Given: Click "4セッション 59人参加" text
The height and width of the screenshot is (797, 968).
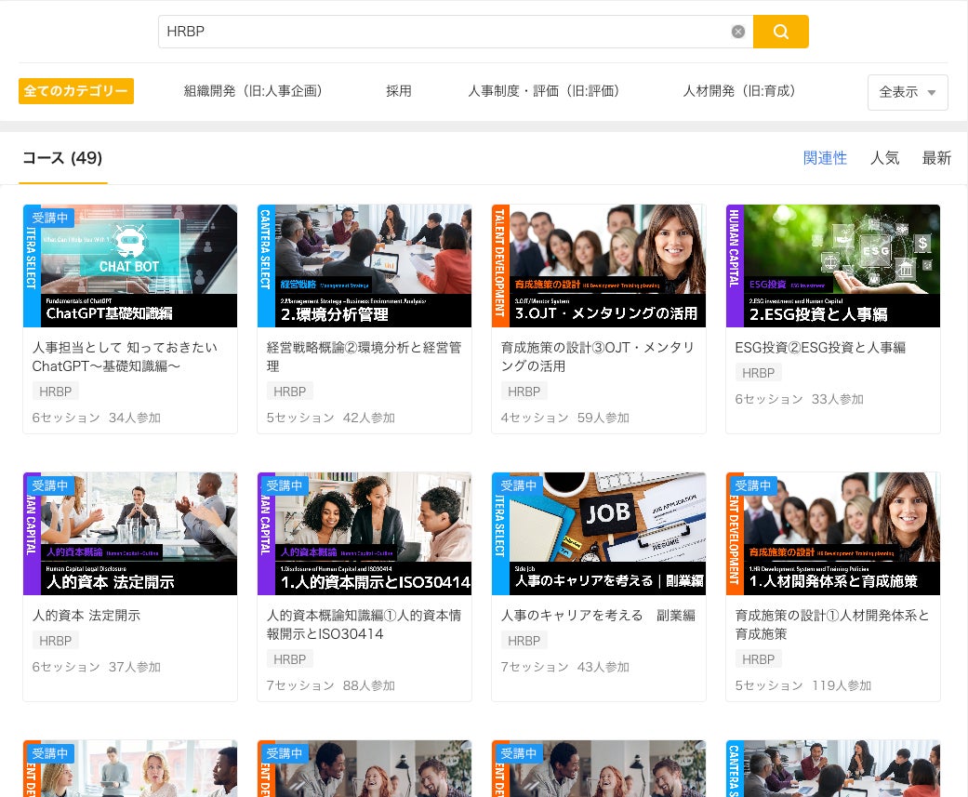Looking at the screenshot, I should click(564, 418).
